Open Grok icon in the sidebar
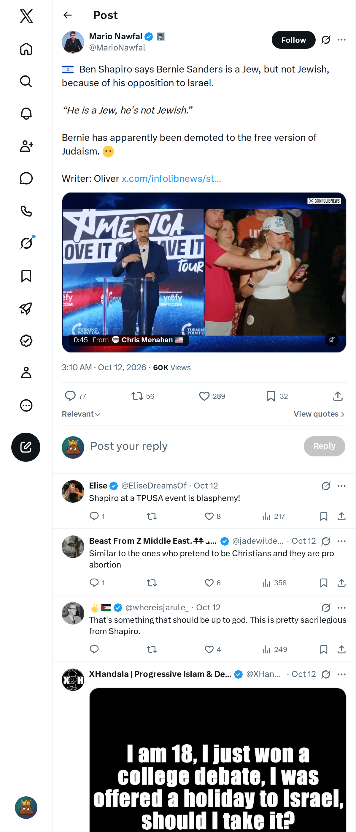 26,243
